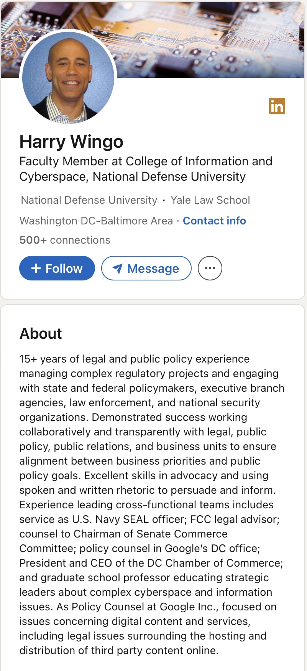The width and height of the screenshot is (307, 671).
Task: Click the About section heading
Action: [x=41, y=333]
